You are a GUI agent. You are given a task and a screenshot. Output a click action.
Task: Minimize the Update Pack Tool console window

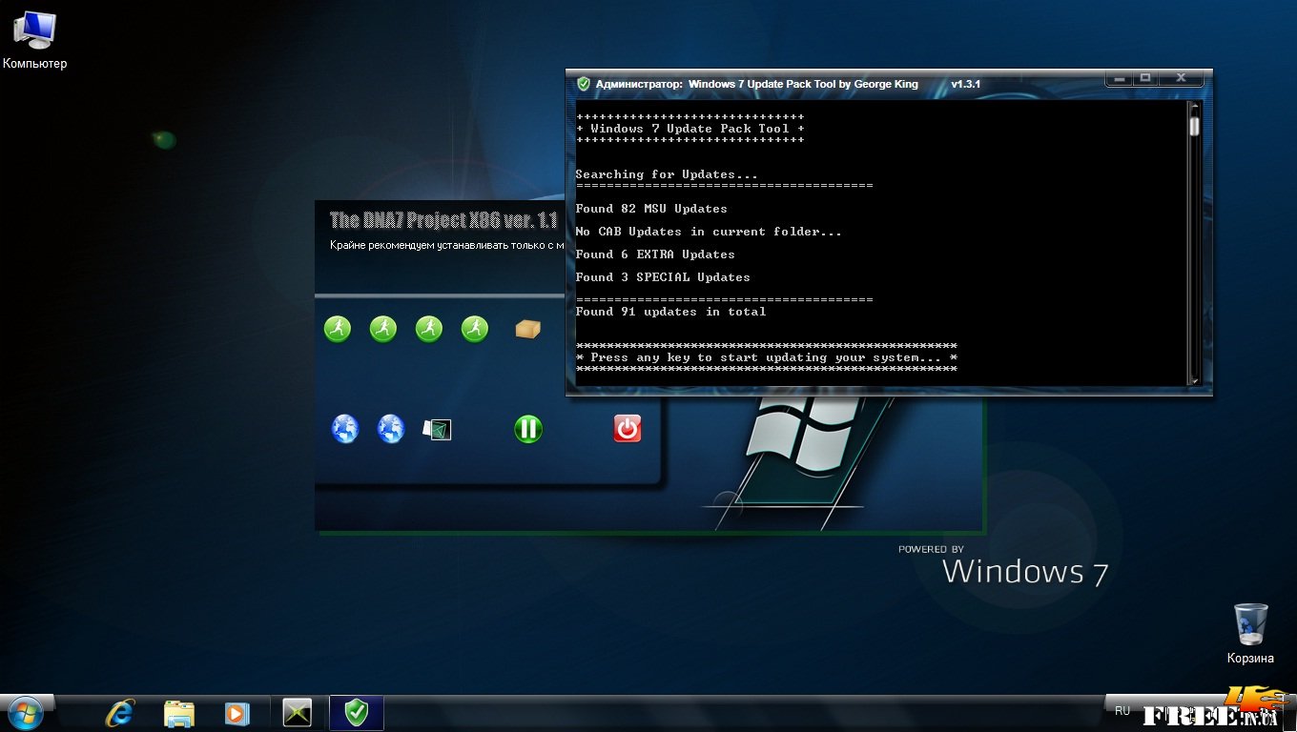pyautogui.click(x=1120, y=78)
